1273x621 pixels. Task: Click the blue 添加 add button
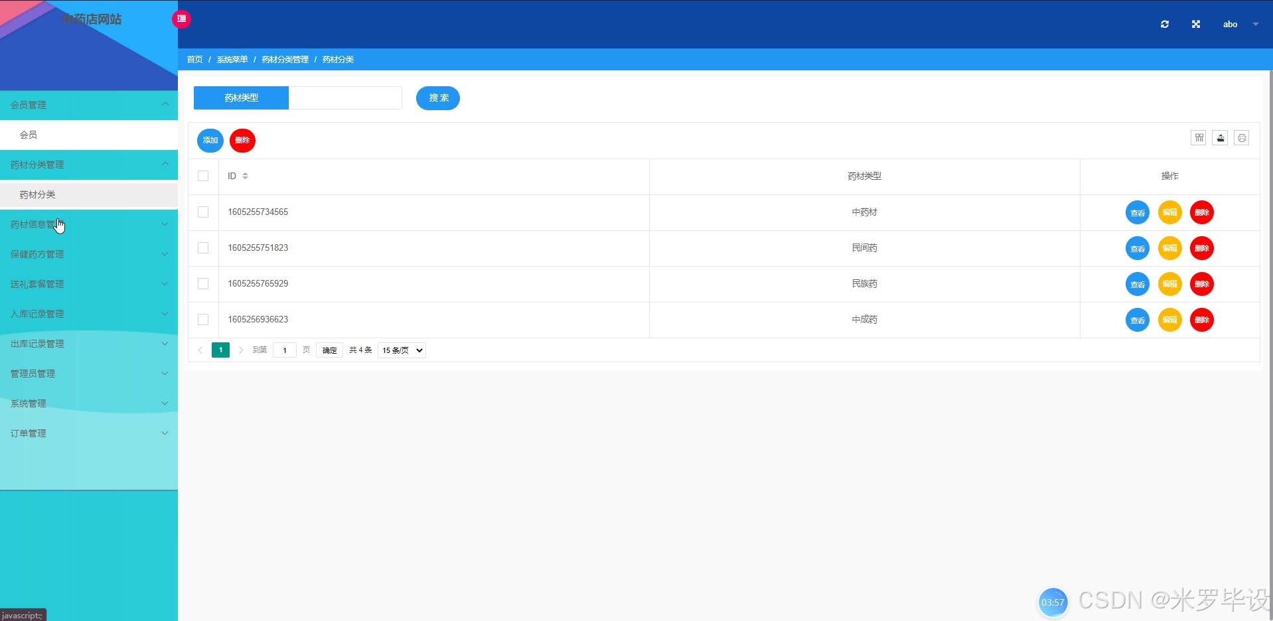[x=210, y=141]
